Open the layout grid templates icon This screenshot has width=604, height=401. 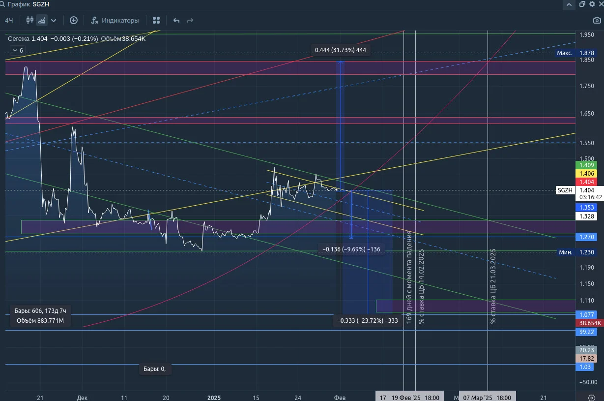156,20
